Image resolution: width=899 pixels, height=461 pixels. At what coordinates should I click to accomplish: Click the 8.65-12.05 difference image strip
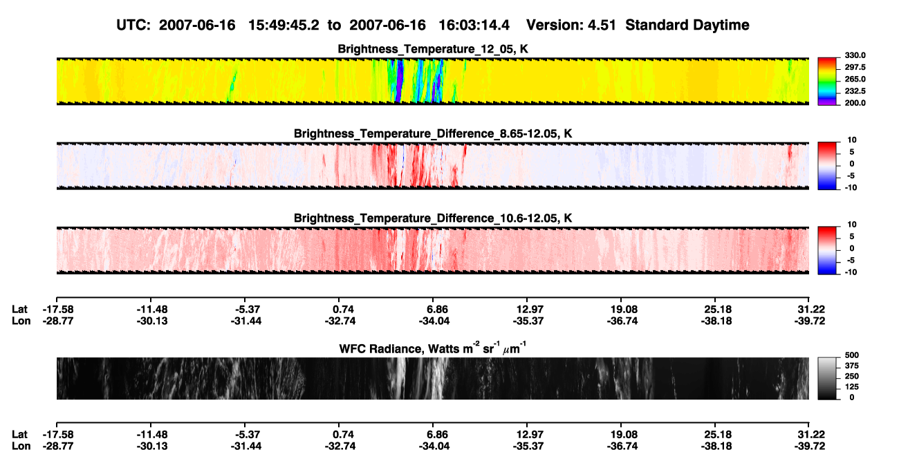[433, 166]
